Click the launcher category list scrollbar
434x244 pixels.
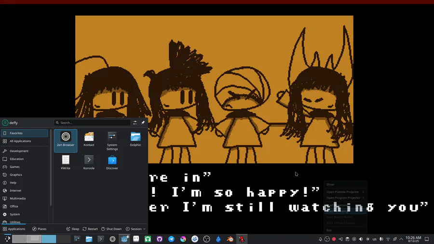coord(51,168)
